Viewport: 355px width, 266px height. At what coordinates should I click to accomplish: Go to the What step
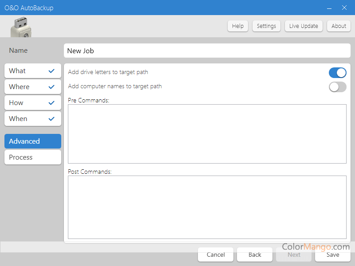coord(27,71)
